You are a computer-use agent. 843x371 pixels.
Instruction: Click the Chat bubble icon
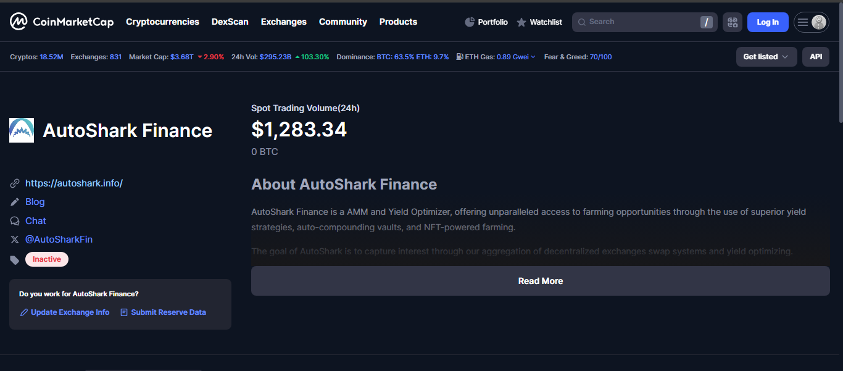click(15, 221)
